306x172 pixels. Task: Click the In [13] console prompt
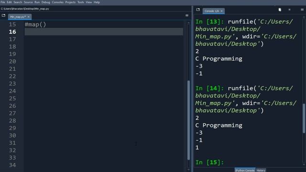pos(209,21)
